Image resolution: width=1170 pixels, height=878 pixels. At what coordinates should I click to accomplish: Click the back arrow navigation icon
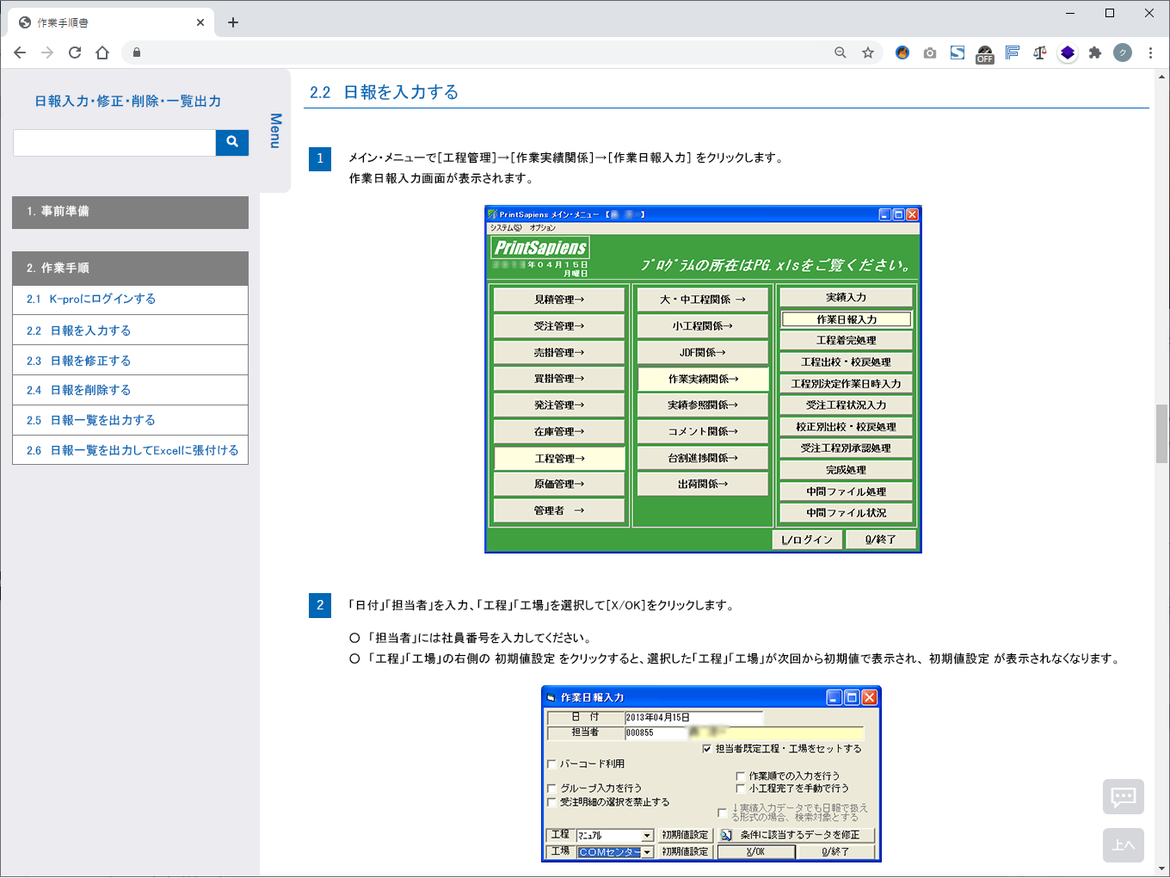(20, 53)
